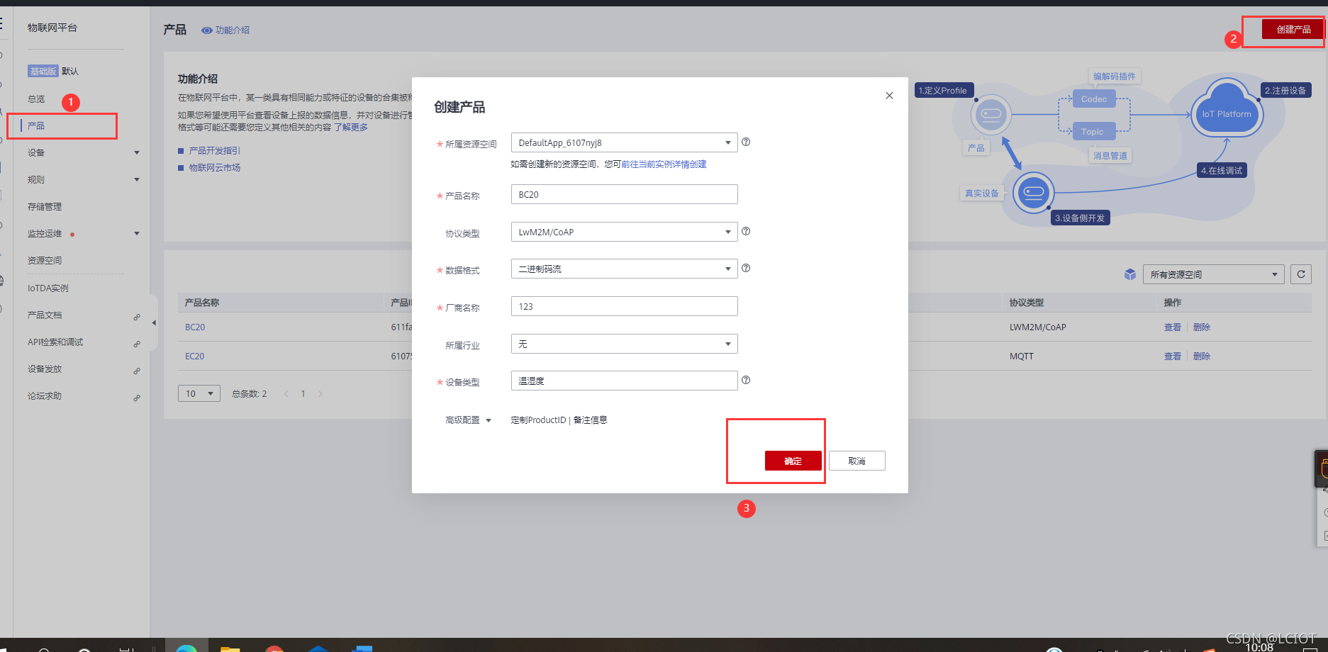Collapse the sidebar with the arrow handle
The width and height of the screenshot is (1328, 652).
(154, 323)
